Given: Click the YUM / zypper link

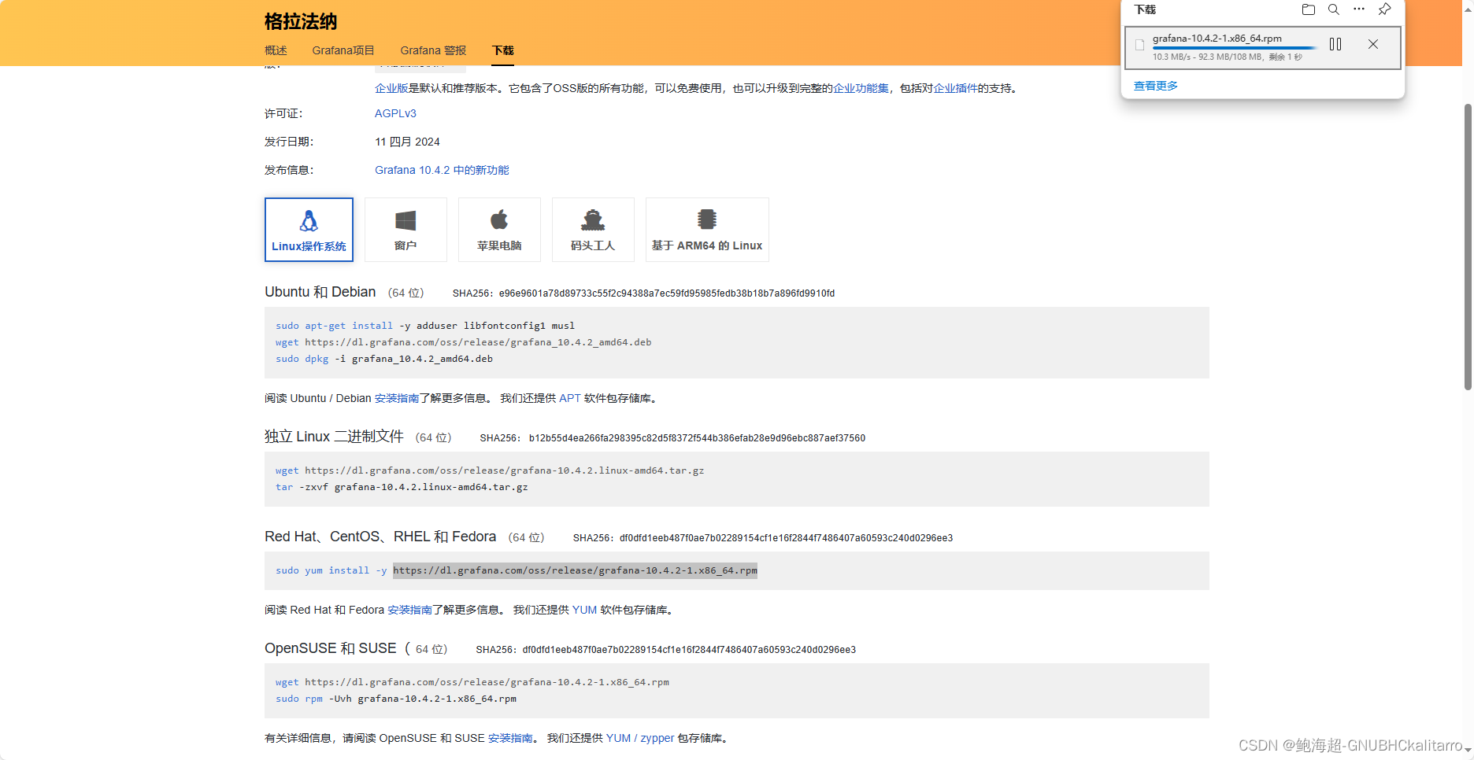Looking at the screenshot, I should (x=640, y=738).
